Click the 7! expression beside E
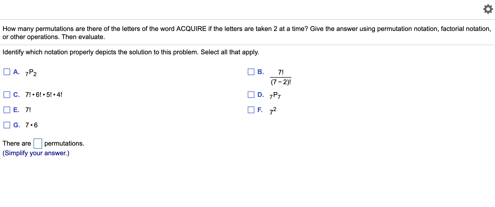 tap(28, 110)
